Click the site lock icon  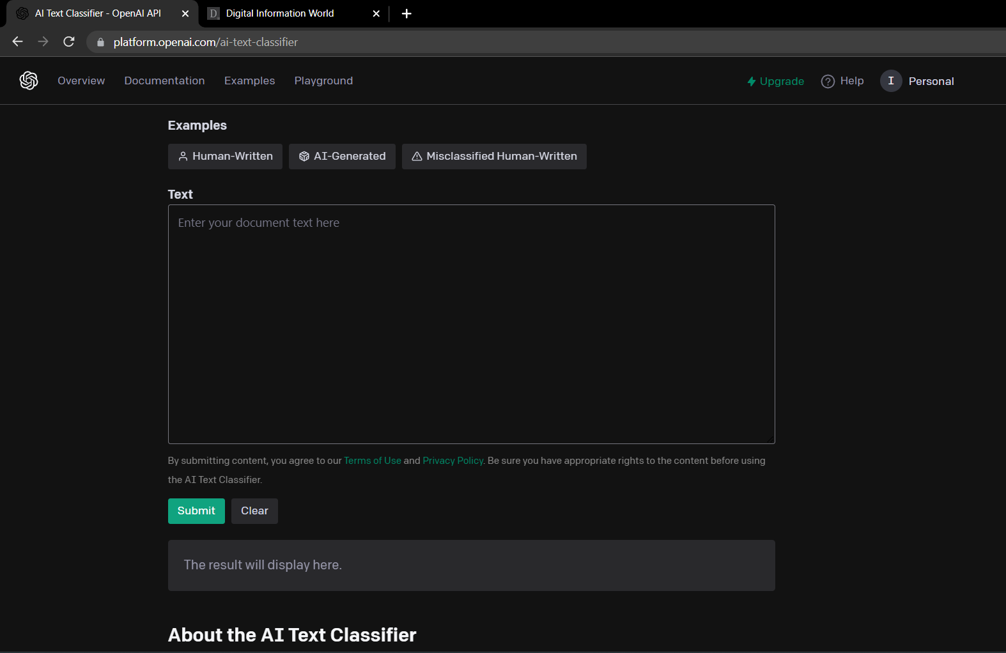pyautogui.click(x=100, y=42)
